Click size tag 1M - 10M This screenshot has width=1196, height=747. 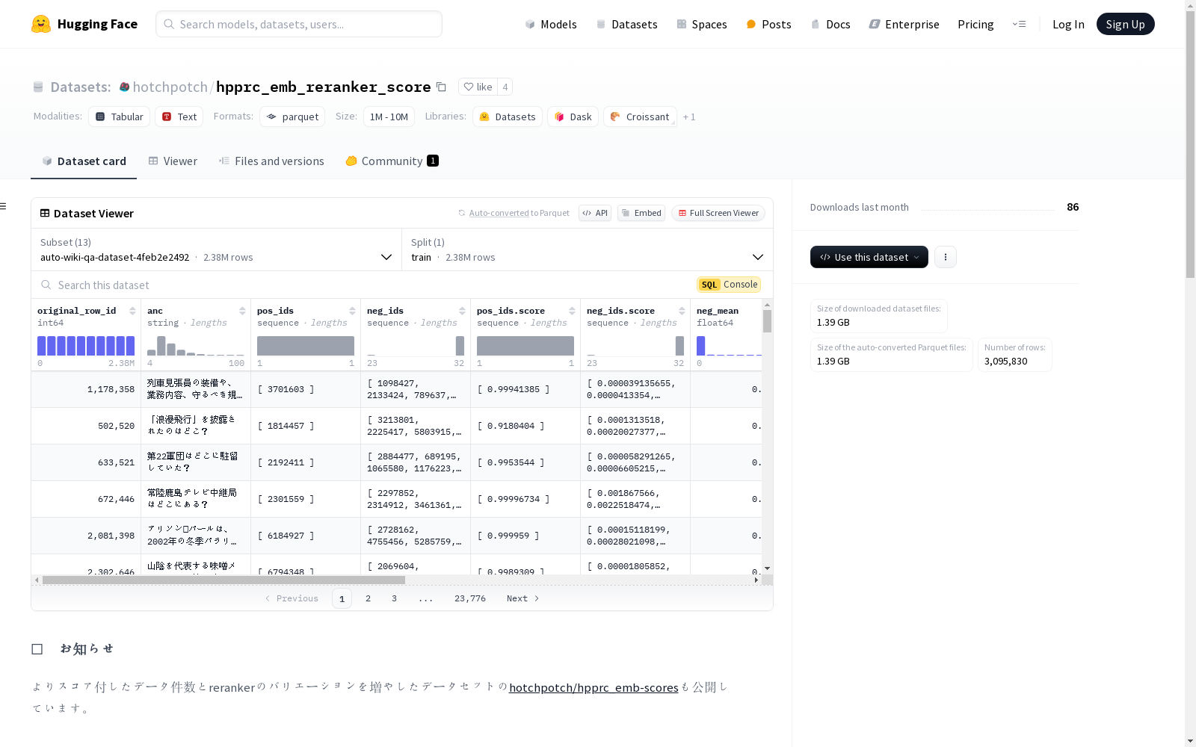[x=389, y=117]
